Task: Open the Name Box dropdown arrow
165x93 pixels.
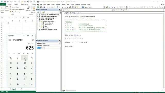Action: coord(10,18)
